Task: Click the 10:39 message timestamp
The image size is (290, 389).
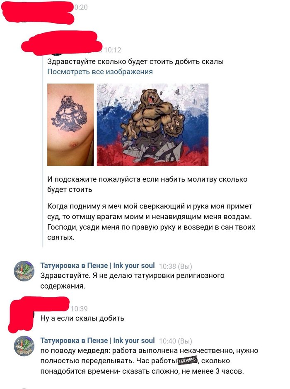Action: point(79,308)
